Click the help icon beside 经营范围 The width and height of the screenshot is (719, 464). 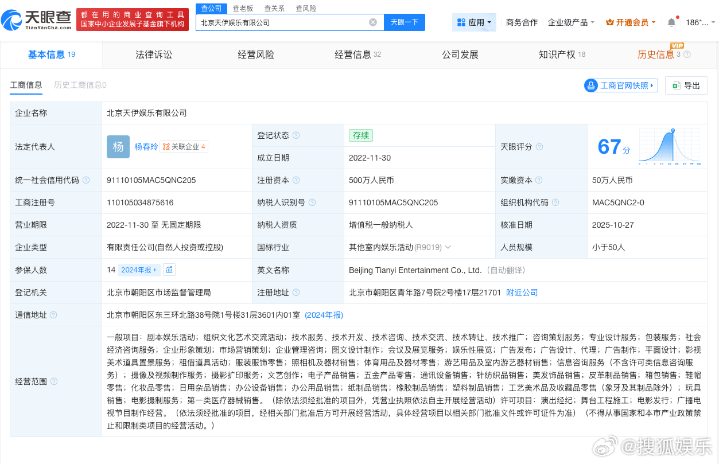click(x=54, y=381)
